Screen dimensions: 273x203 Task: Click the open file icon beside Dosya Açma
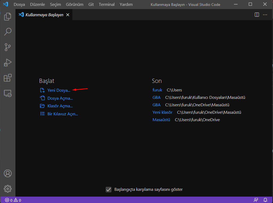click(x=42, y=98)
